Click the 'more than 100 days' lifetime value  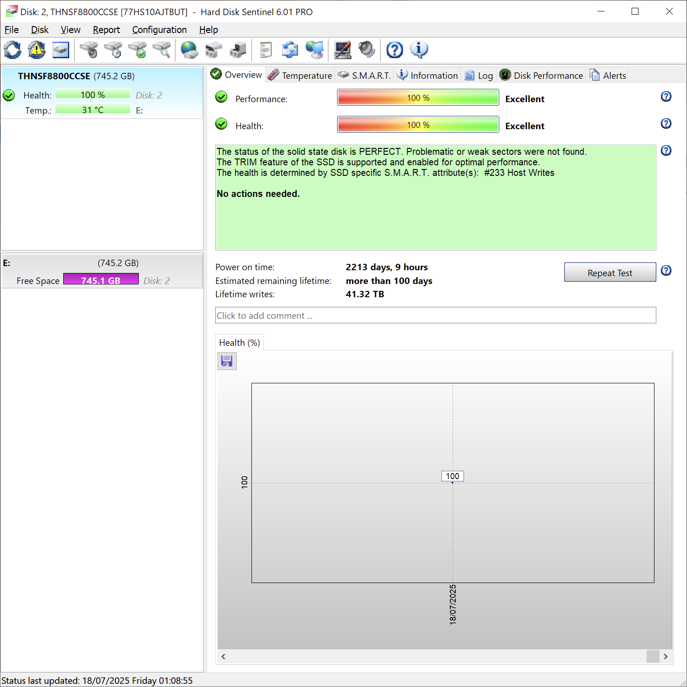pyautogui.click(x=389, y=281)
